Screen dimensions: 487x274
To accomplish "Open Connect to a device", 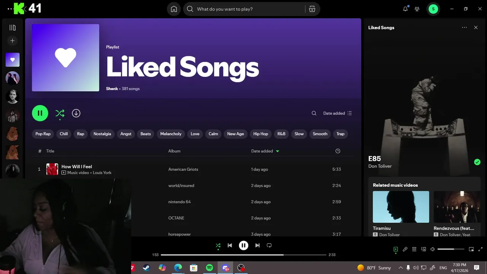I will pyautogui.click(x=423, y=249).
